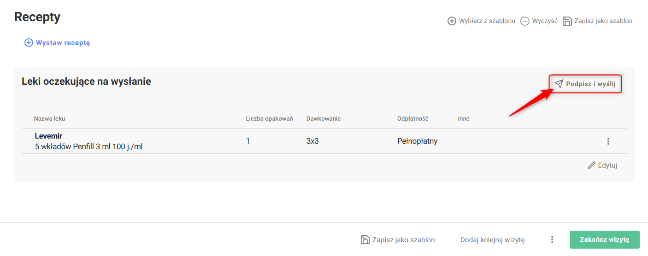Click the Zakończ wizytę button
The image size is (648, 256).
click(x=605, y=239)
